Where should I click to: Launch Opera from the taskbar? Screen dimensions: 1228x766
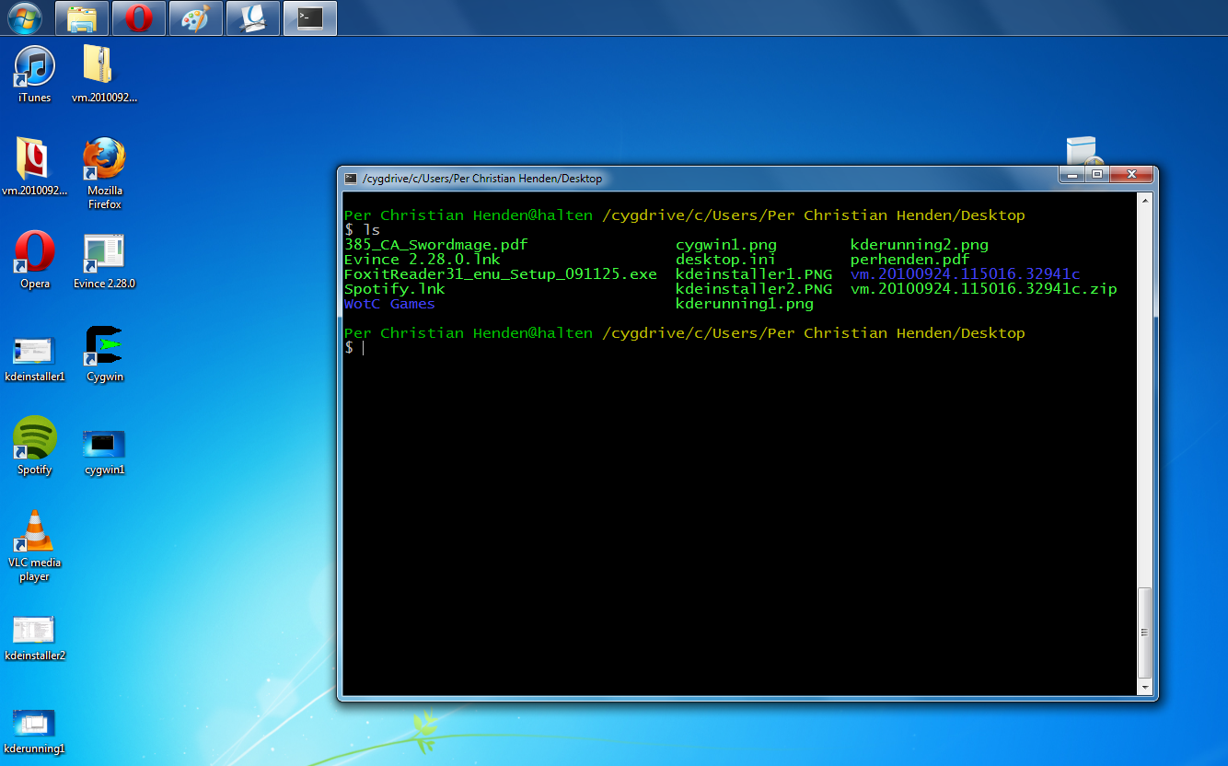tap(138, 17)
